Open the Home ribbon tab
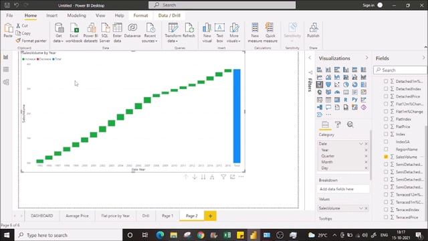The width and height of the screenshot is (428, 241). click(31, 15)
